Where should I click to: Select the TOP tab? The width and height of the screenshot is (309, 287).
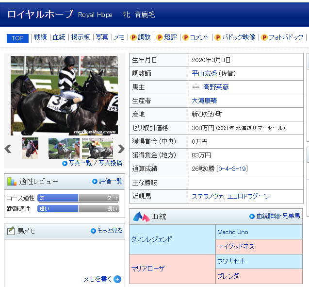[17, 38]
